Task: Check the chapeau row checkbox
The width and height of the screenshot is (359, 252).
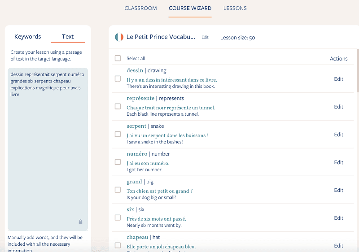Action: coord(118,245)
